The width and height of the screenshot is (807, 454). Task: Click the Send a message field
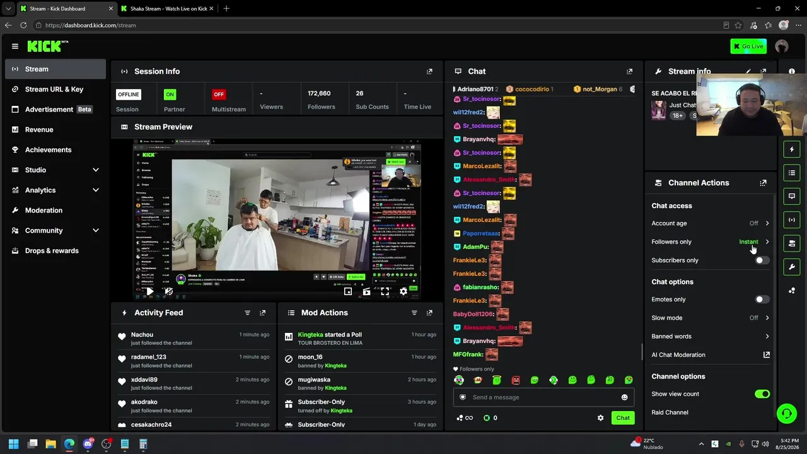(x=543, y=397)
